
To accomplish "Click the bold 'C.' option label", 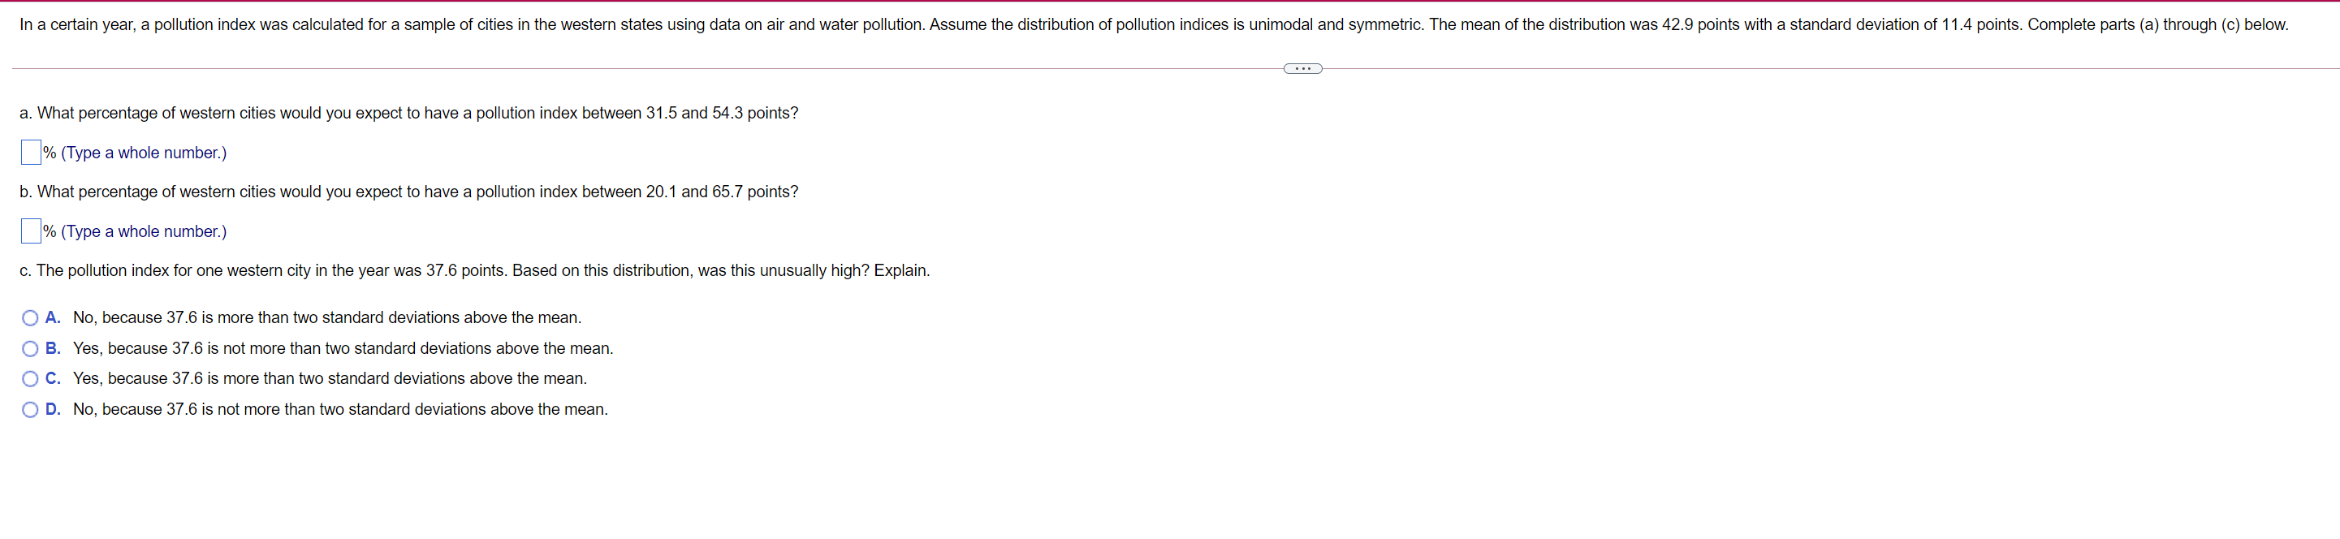I will [x=52, y=378].
